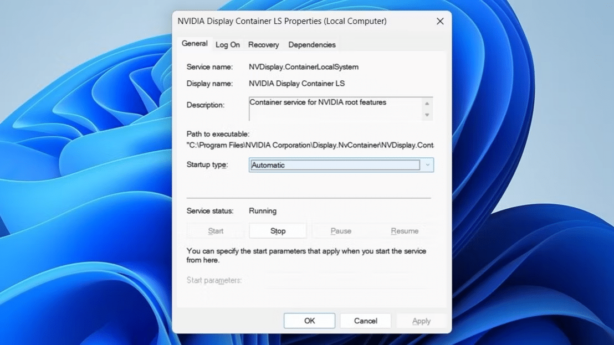Screen dimensions: 614x345
Task: Confirm changes with the OK button
Action: click(309, 320)
